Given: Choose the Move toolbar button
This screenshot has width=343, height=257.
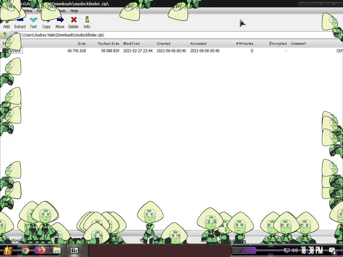Looking at the screenshot, I should point(60,22).
